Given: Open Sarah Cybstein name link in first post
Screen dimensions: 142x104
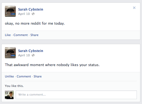Looking at the screenshot, I should [x=31, y=9].
